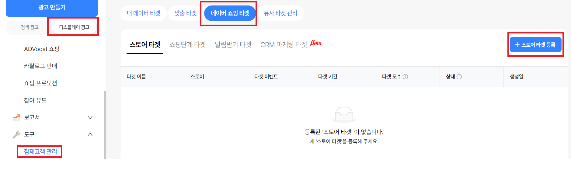Viewport: 571px width, 170px height.
Task: Switch to CRM 마케팅 타겟 sub-tab
Action: [x=284, y=45]
